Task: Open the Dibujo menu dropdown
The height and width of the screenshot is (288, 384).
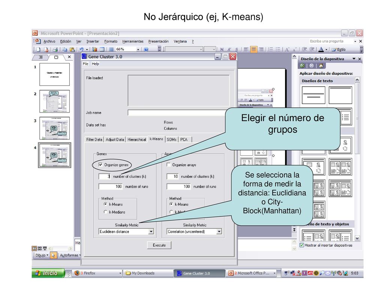Action: point(42,255)
